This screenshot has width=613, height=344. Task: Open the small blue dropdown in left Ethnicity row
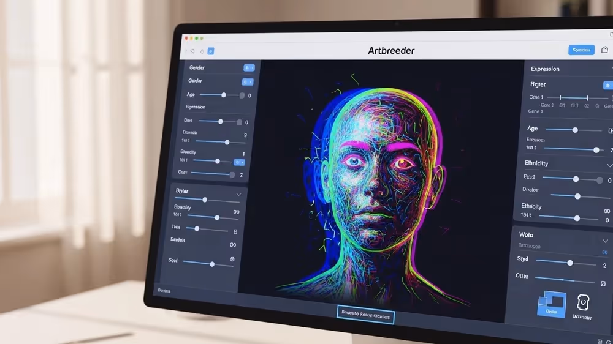pyautogui.click(x=239, y=162)
